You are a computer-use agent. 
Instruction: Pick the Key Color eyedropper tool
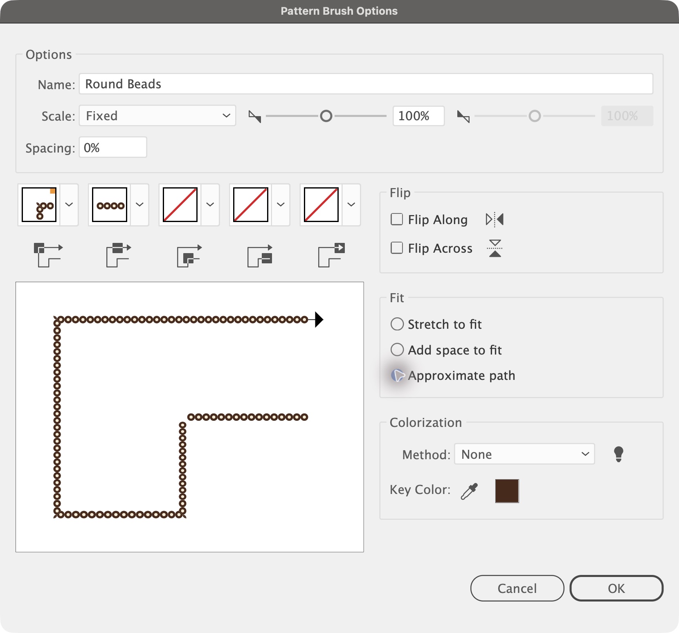click(x=469, y=491)
